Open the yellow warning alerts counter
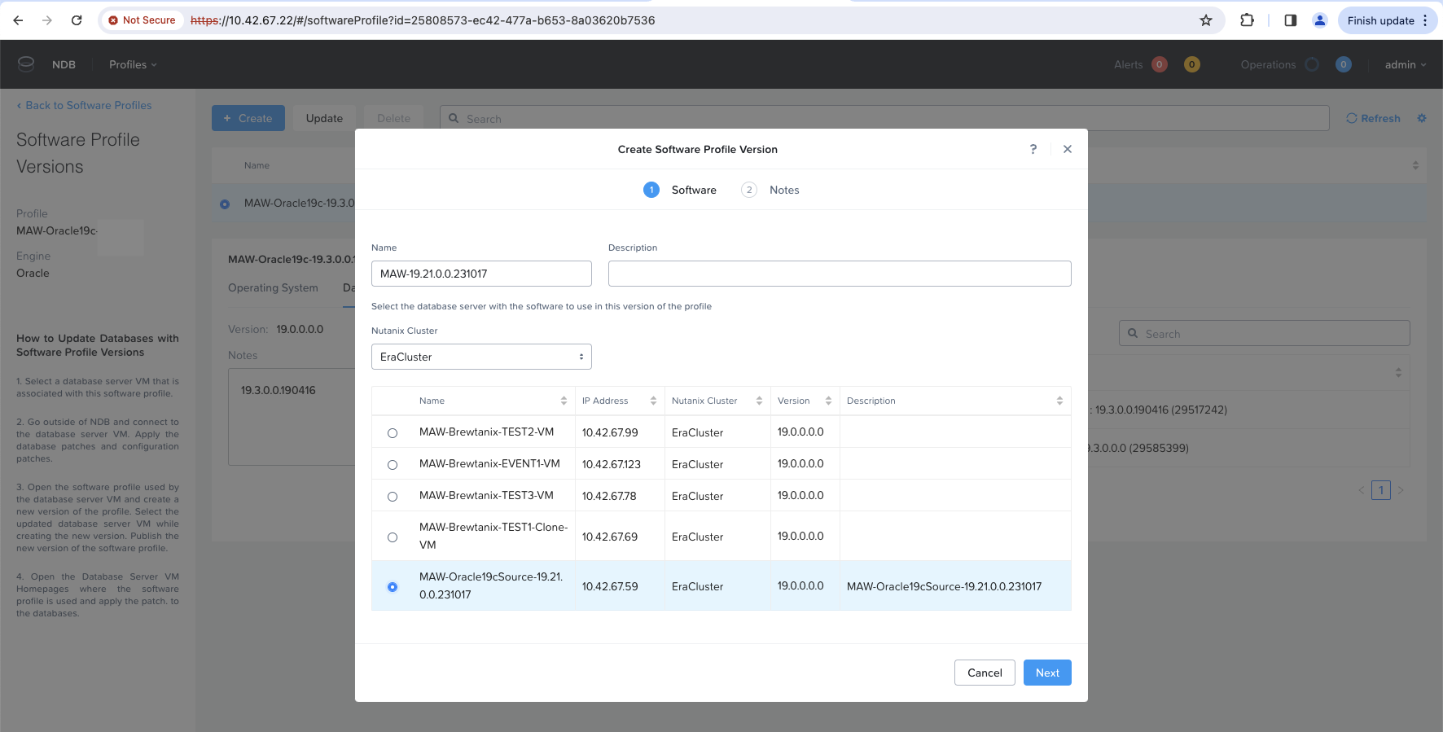 (x=1192, y=64)
